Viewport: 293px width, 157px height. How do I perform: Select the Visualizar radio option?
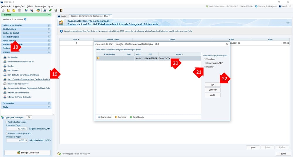pyautogui.click(x=205, y=59)
